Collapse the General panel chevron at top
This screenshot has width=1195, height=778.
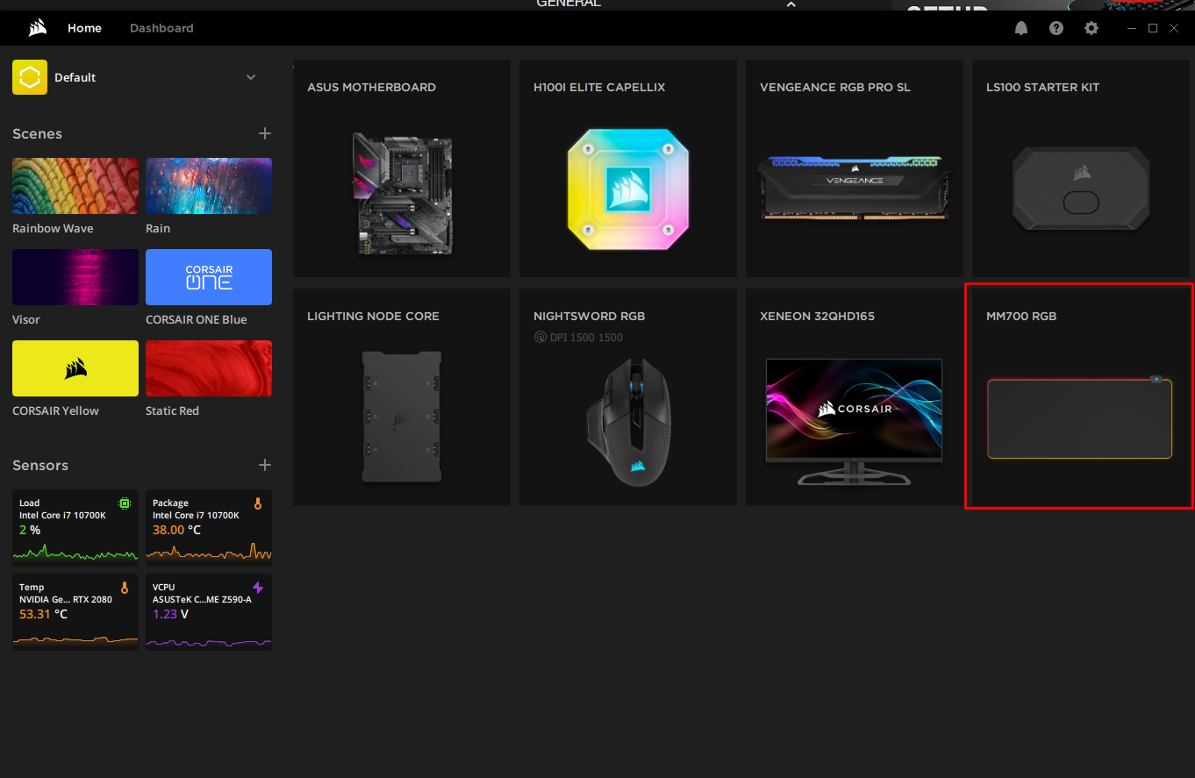[791, 4]
